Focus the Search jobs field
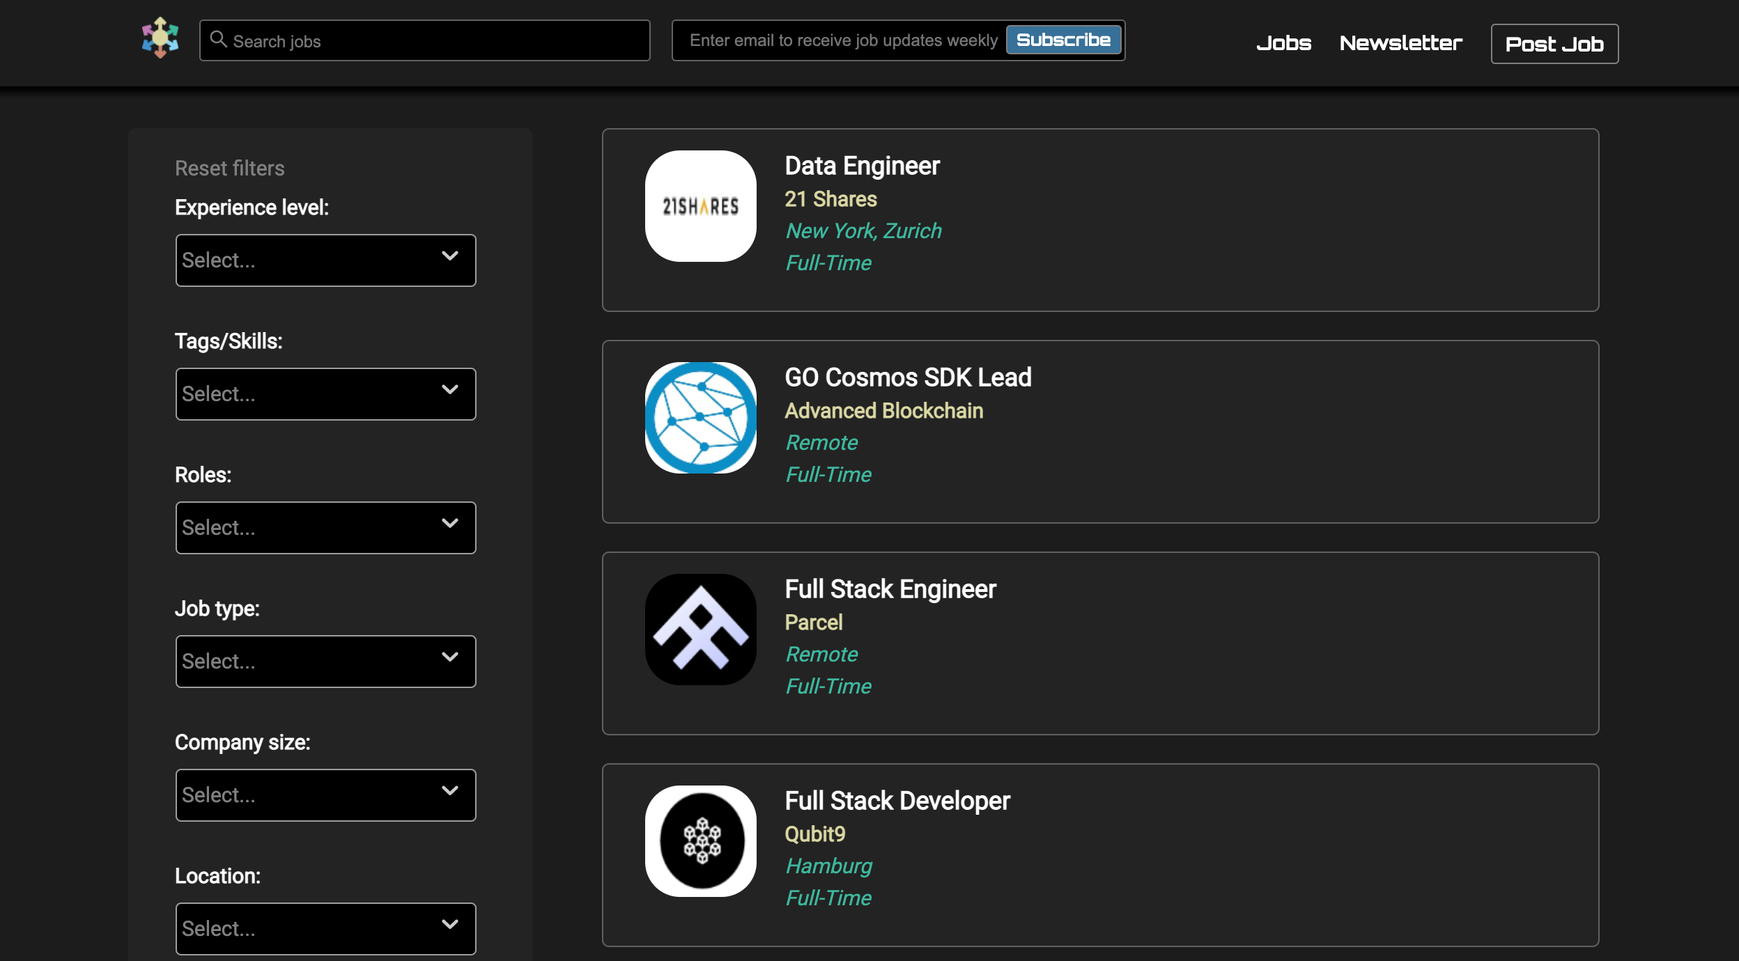 [x=425, y=40]
